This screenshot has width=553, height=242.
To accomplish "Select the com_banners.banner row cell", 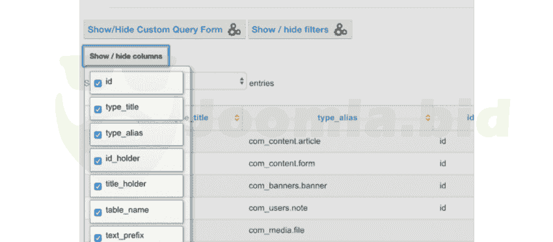I will pyautogui.click(x=288, y=185).
